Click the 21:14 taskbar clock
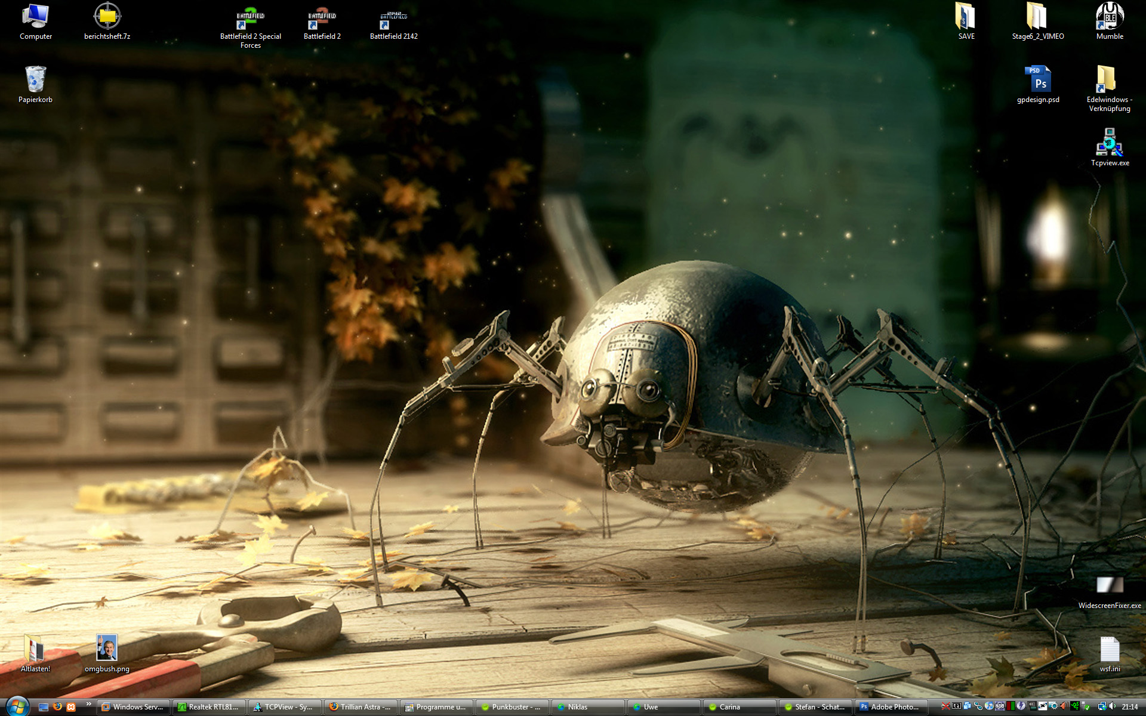Screen dimensions: 1146x716 pyautogui.click(x=1130, y=706)
